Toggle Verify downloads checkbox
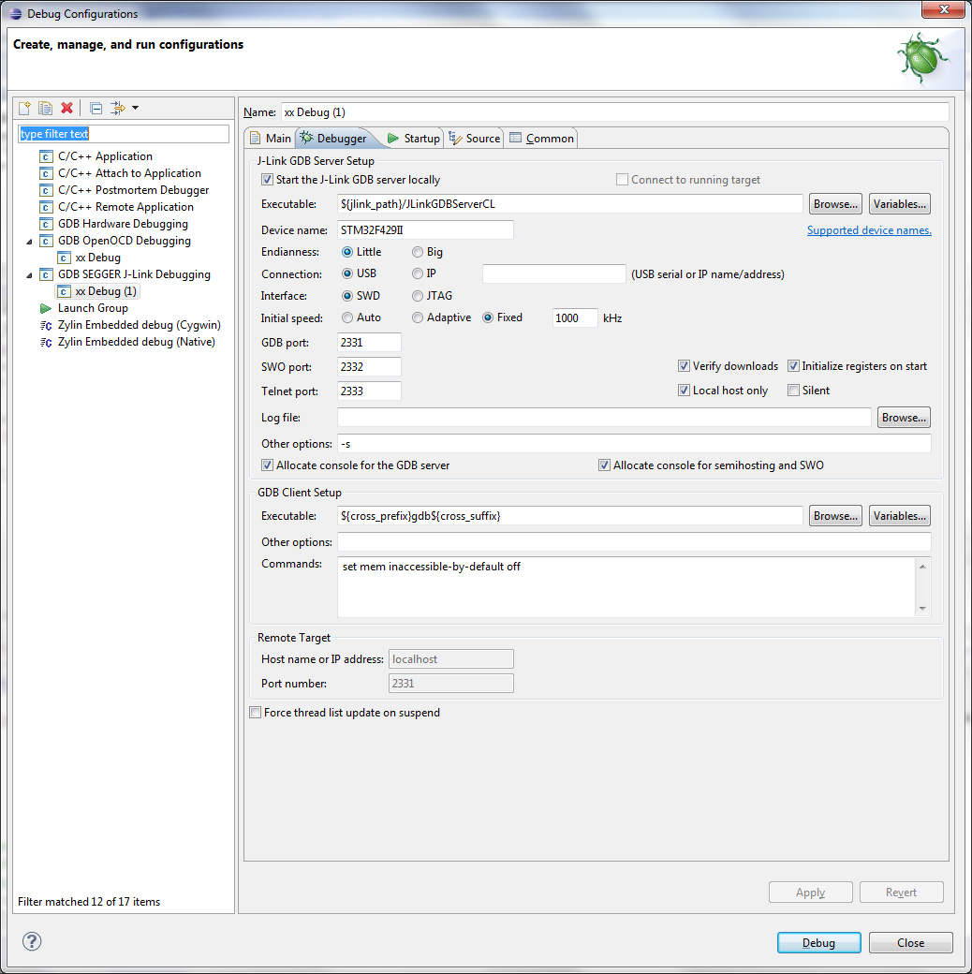Screen dimensions: 972x974 pos(684,366)
